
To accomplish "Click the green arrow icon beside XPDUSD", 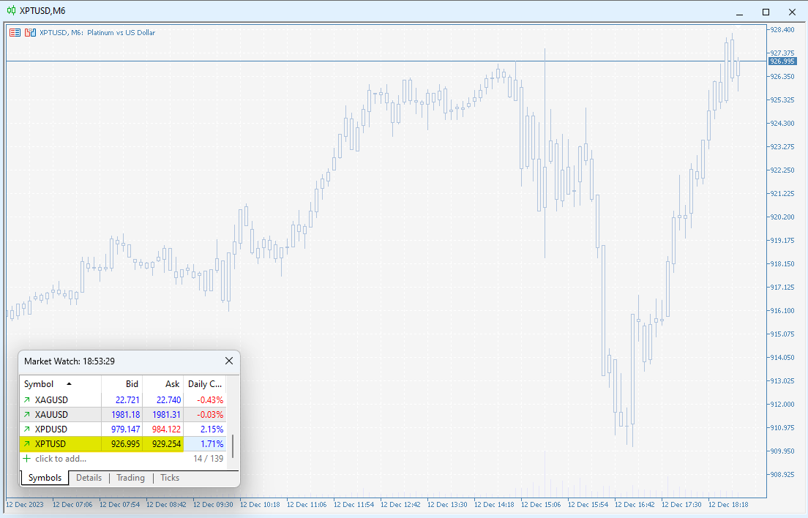I will point(27,429).
